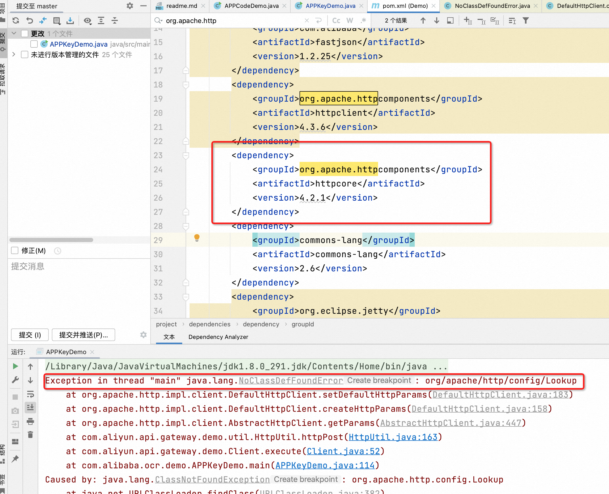609x494 pixels.
Task: Open HttpUtil.java:163 stack trace link
Action: 393,437
